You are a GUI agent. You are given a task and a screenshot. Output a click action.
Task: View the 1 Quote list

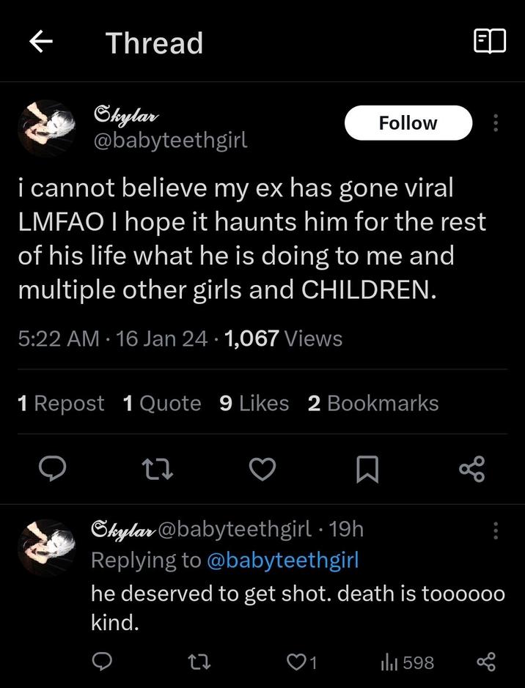coord(162,403)
